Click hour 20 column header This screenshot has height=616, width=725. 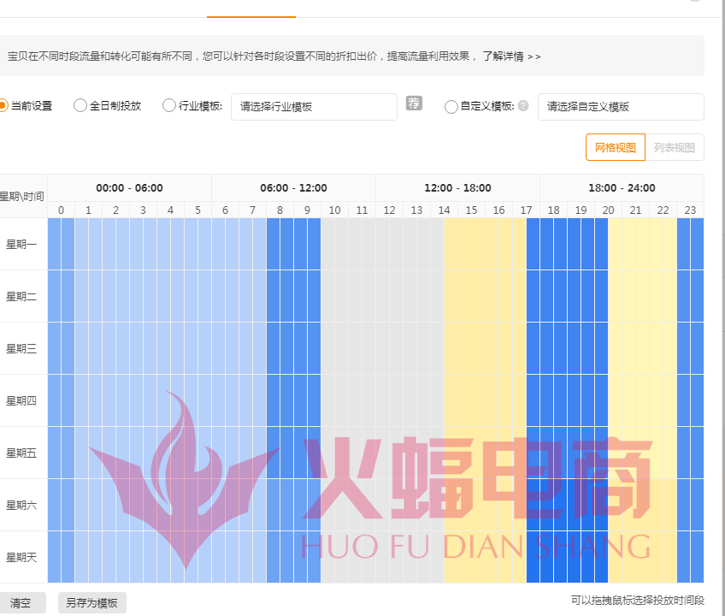(609, 210)
